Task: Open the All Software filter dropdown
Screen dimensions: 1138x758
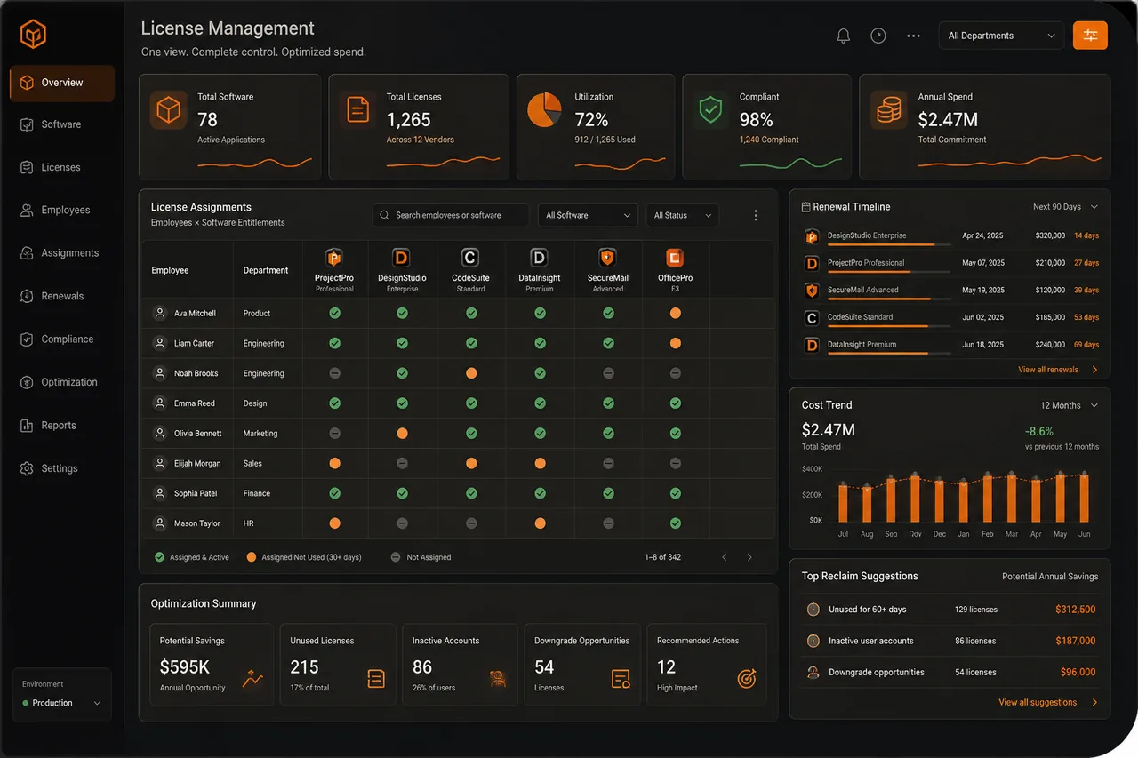Action: [588, 215]
